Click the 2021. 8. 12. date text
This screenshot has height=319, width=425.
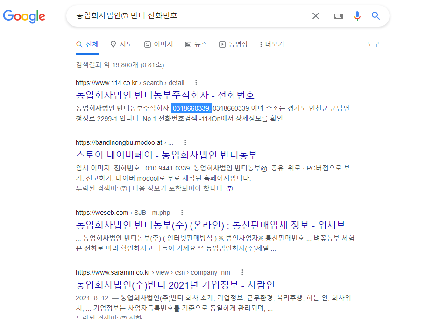[x=92, y=298]
